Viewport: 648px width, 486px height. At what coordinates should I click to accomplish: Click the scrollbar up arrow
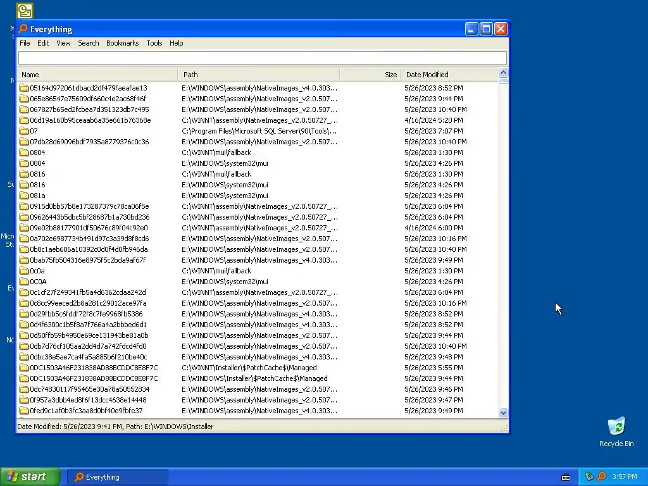(503, 73)
